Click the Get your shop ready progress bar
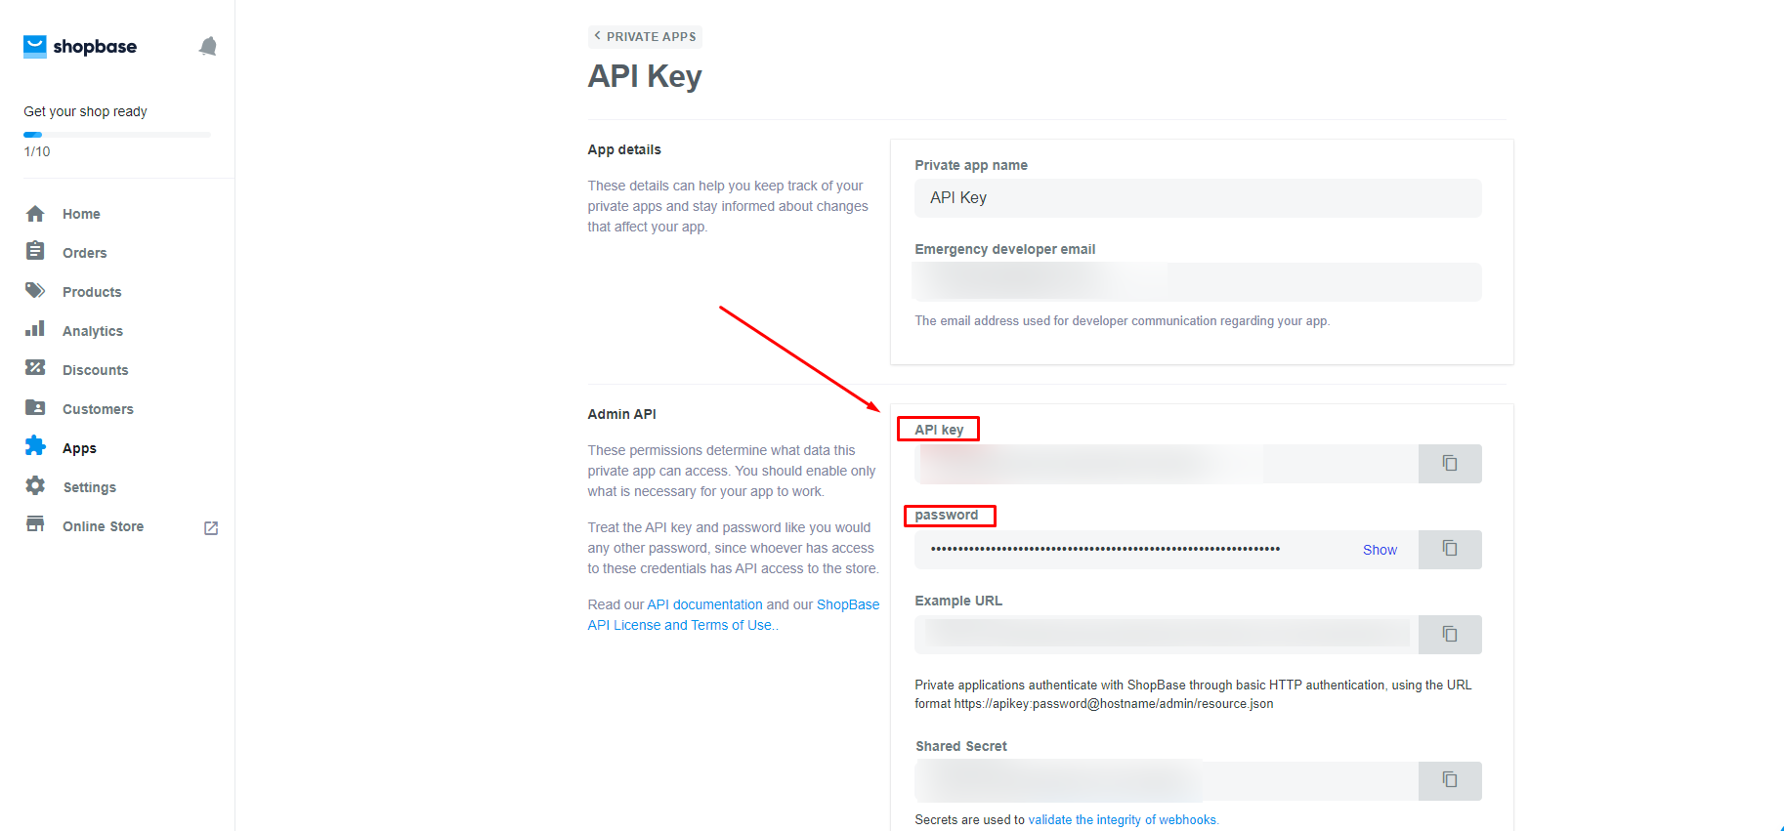 pyautogui.click(x=117, y=135)
